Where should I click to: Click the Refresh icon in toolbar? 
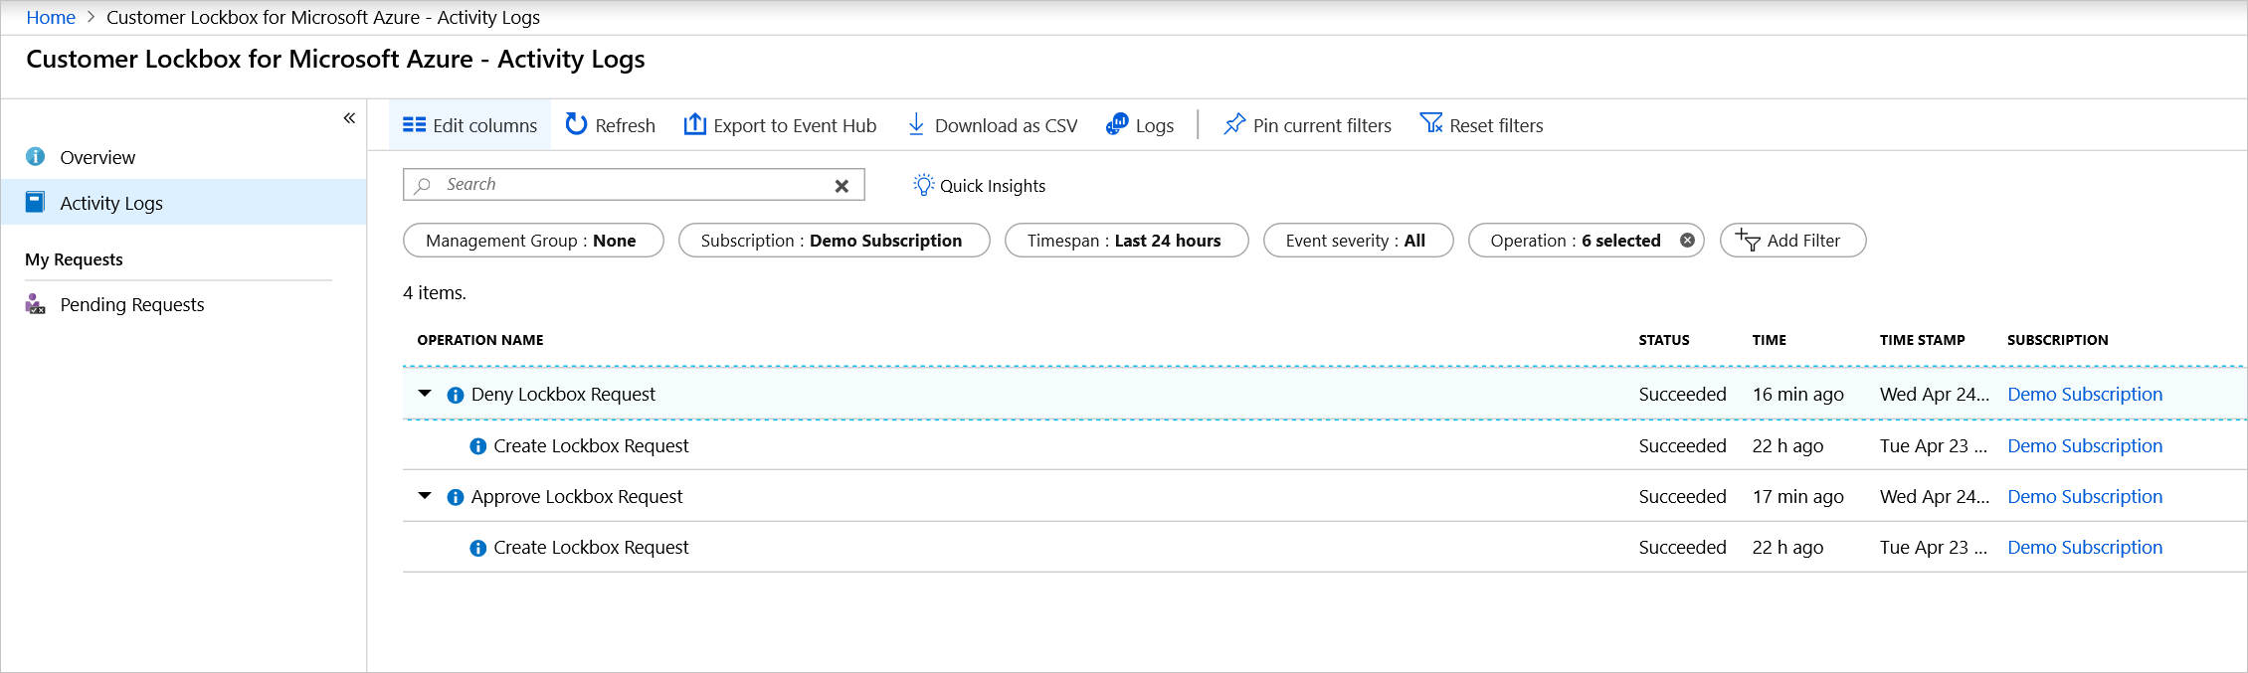[x=576, y=124]
